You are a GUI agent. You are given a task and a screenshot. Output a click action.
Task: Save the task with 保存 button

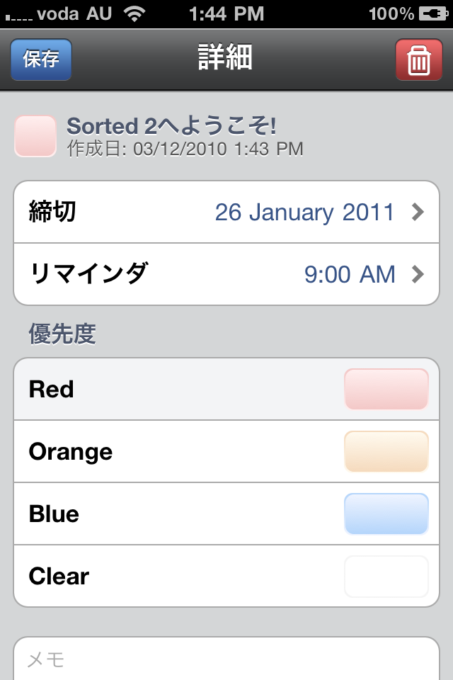(41, 59)
